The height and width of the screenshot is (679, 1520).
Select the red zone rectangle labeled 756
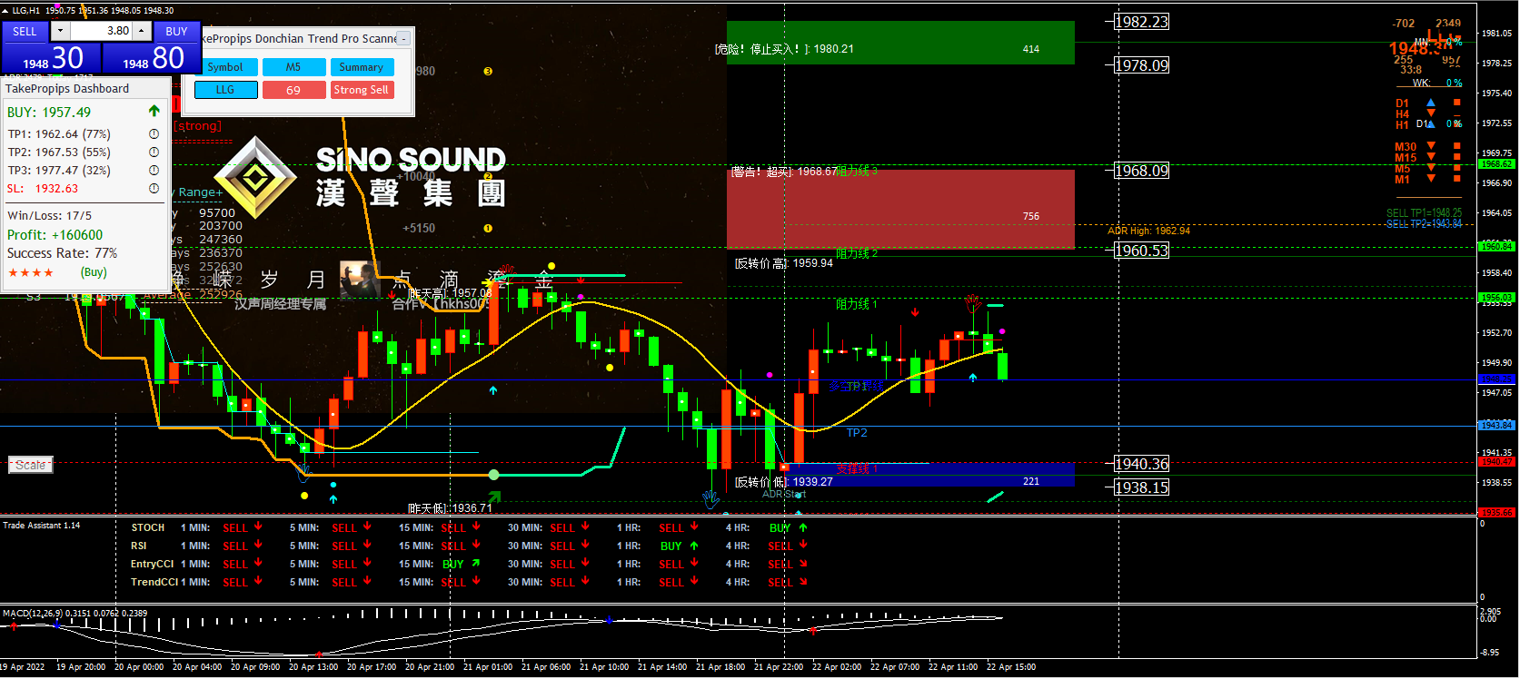pos(900,210)
